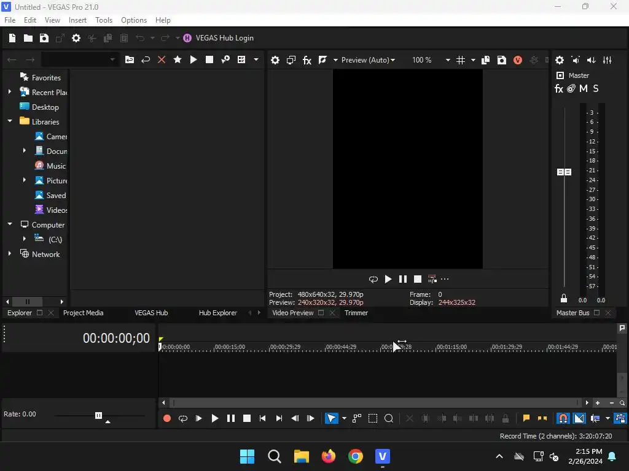
Task: Open a project using the folder icon
Action: 28,38
